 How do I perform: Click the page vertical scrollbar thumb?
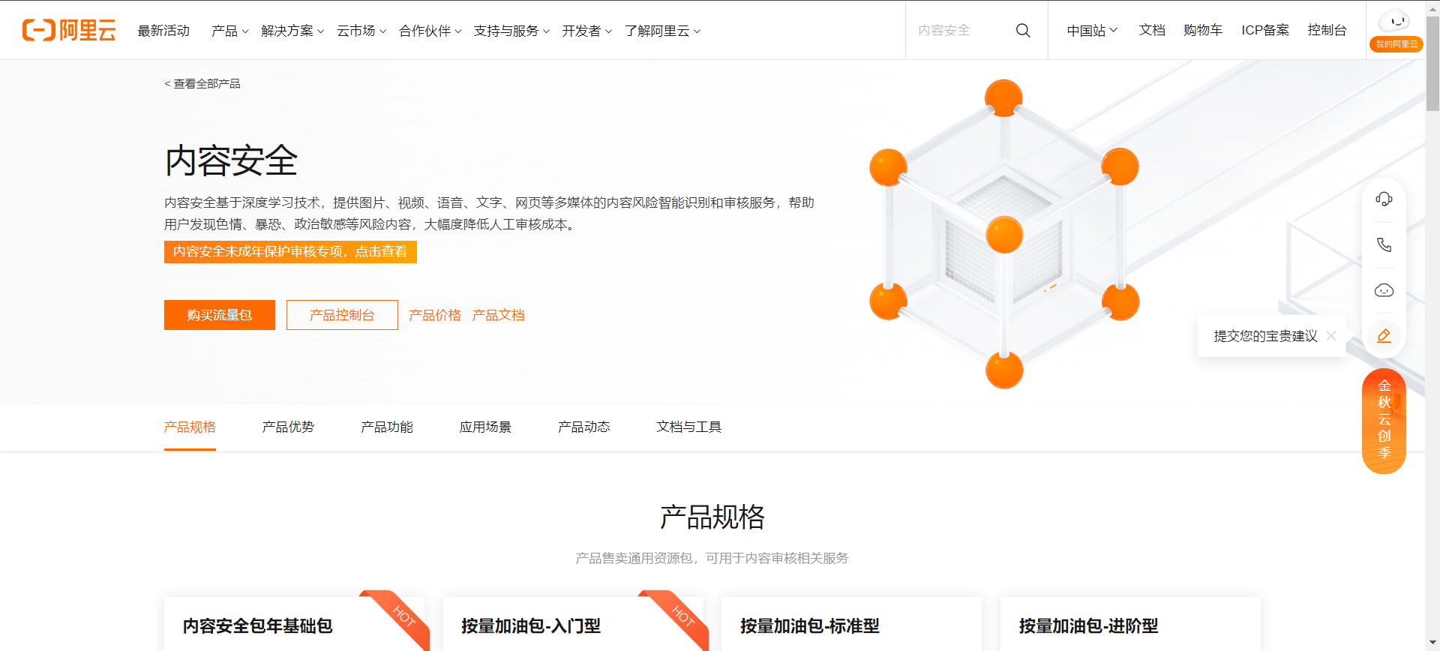[1432, 64]
